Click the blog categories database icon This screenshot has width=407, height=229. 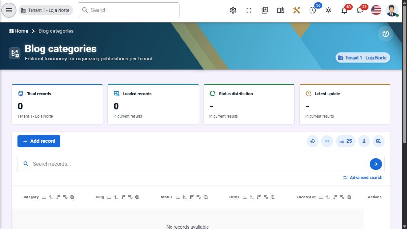click(x=15, y=53)
